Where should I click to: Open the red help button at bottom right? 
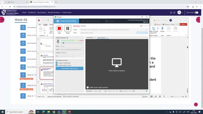196,104
